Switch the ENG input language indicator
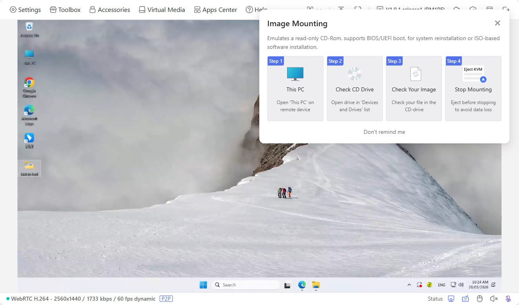Viewport: 519px width, 305px height. 442,285
